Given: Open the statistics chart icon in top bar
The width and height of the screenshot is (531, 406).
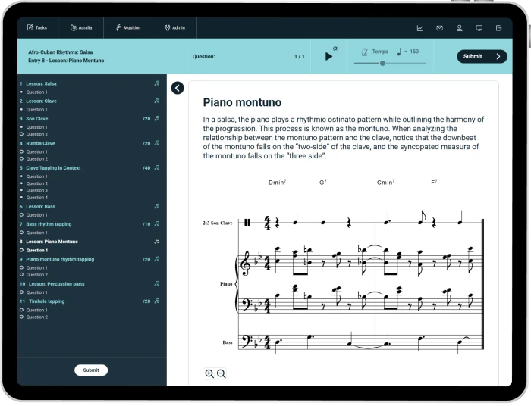Looking at the screenshot, I should [x=419, y=28].
